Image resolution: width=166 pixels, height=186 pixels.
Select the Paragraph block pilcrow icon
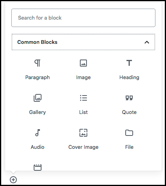tap(38, 63)
